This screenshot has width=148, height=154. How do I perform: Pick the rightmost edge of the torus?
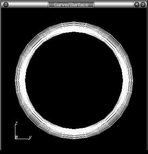coord(127,80)
